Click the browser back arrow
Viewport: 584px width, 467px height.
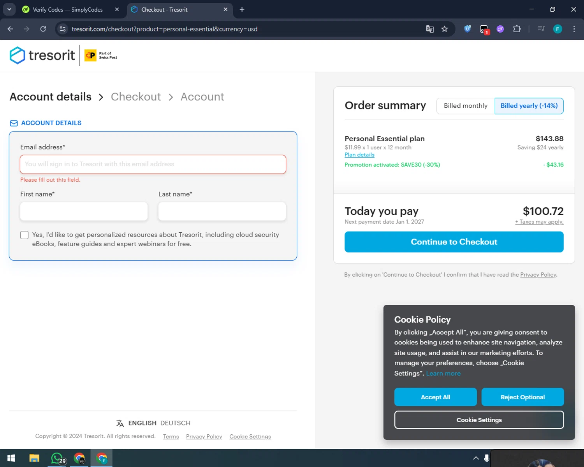(11, 29)
